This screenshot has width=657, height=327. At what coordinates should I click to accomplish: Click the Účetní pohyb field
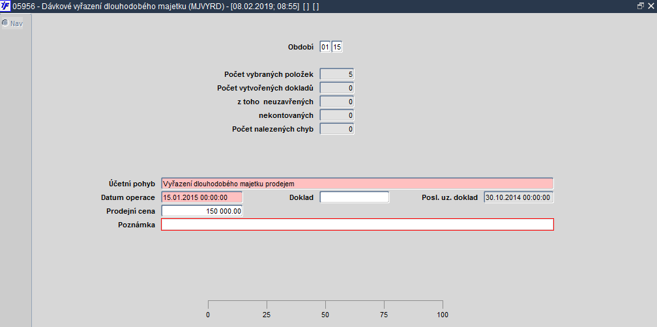click(357, 184)
